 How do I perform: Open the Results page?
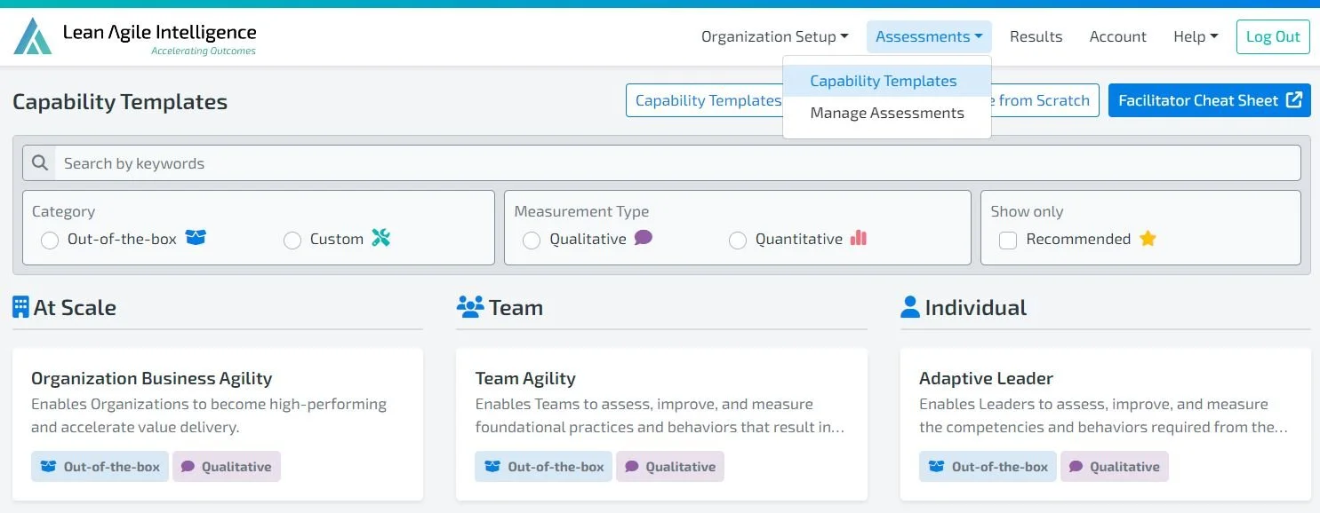(1036, 36)
